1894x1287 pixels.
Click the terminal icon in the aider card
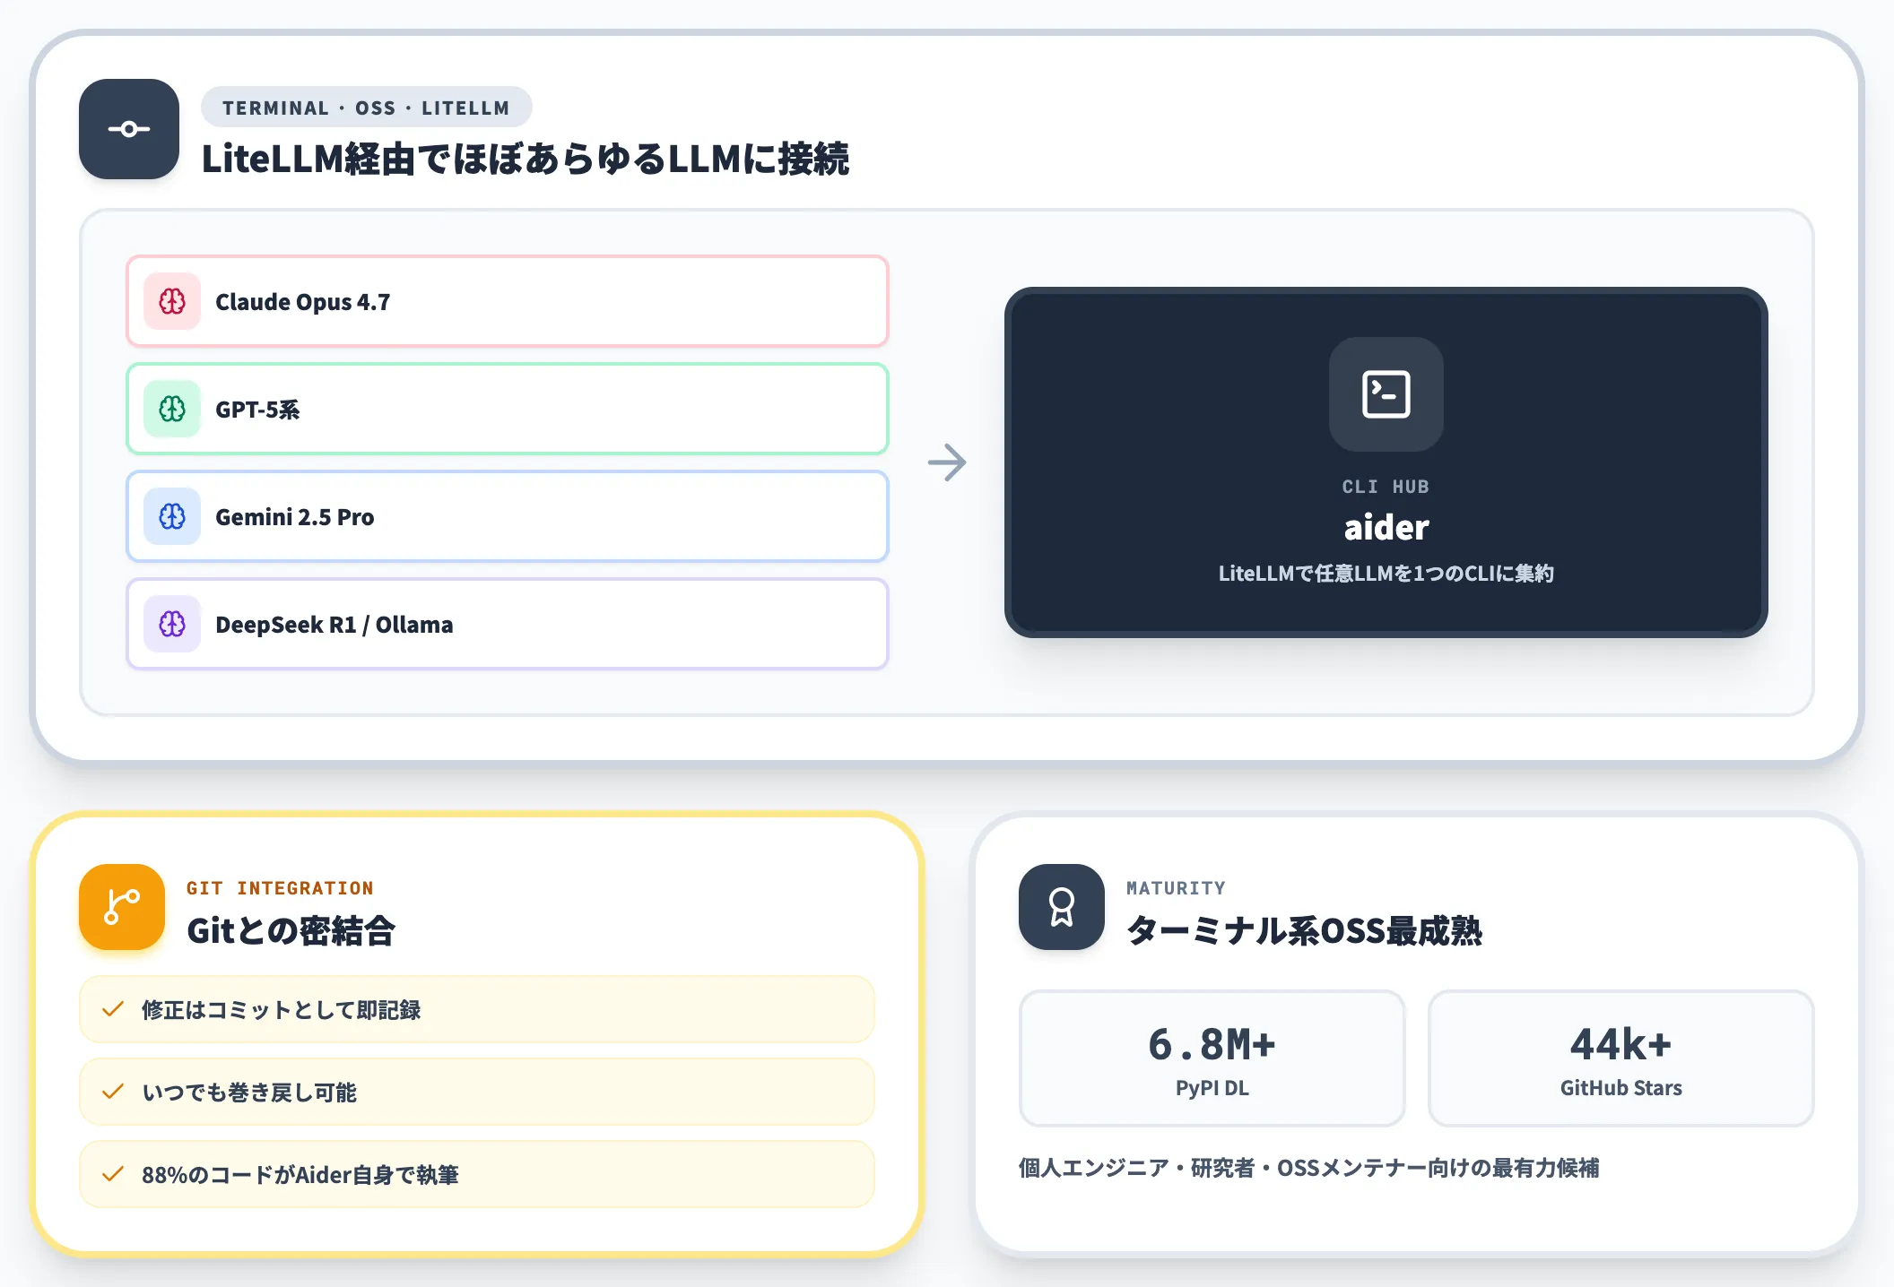(x=1386, y=394)
